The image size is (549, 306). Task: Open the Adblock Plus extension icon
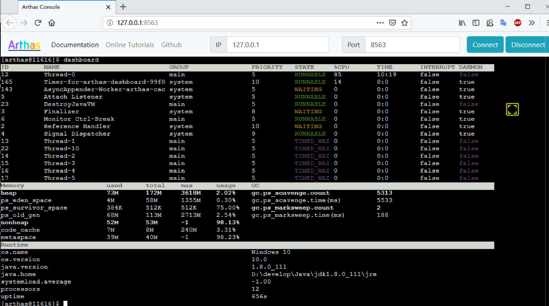pos(517,23)
